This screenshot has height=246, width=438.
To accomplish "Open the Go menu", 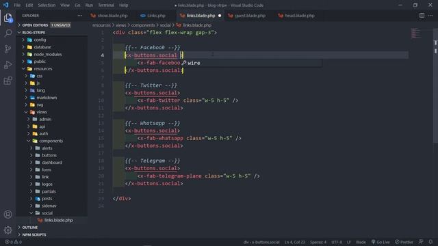I will tap(77, 5).
